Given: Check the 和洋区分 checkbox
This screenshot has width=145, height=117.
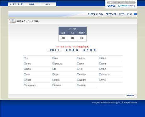Looking at the screenshot, I should coord(78,74).
